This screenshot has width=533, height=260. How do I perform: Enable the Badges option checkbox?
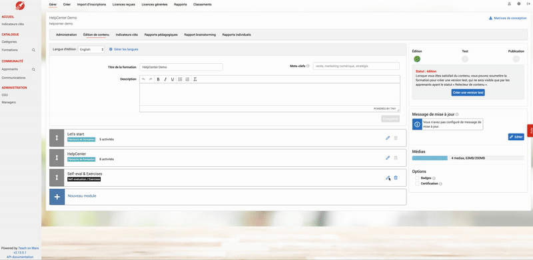(x=417, y=178)
